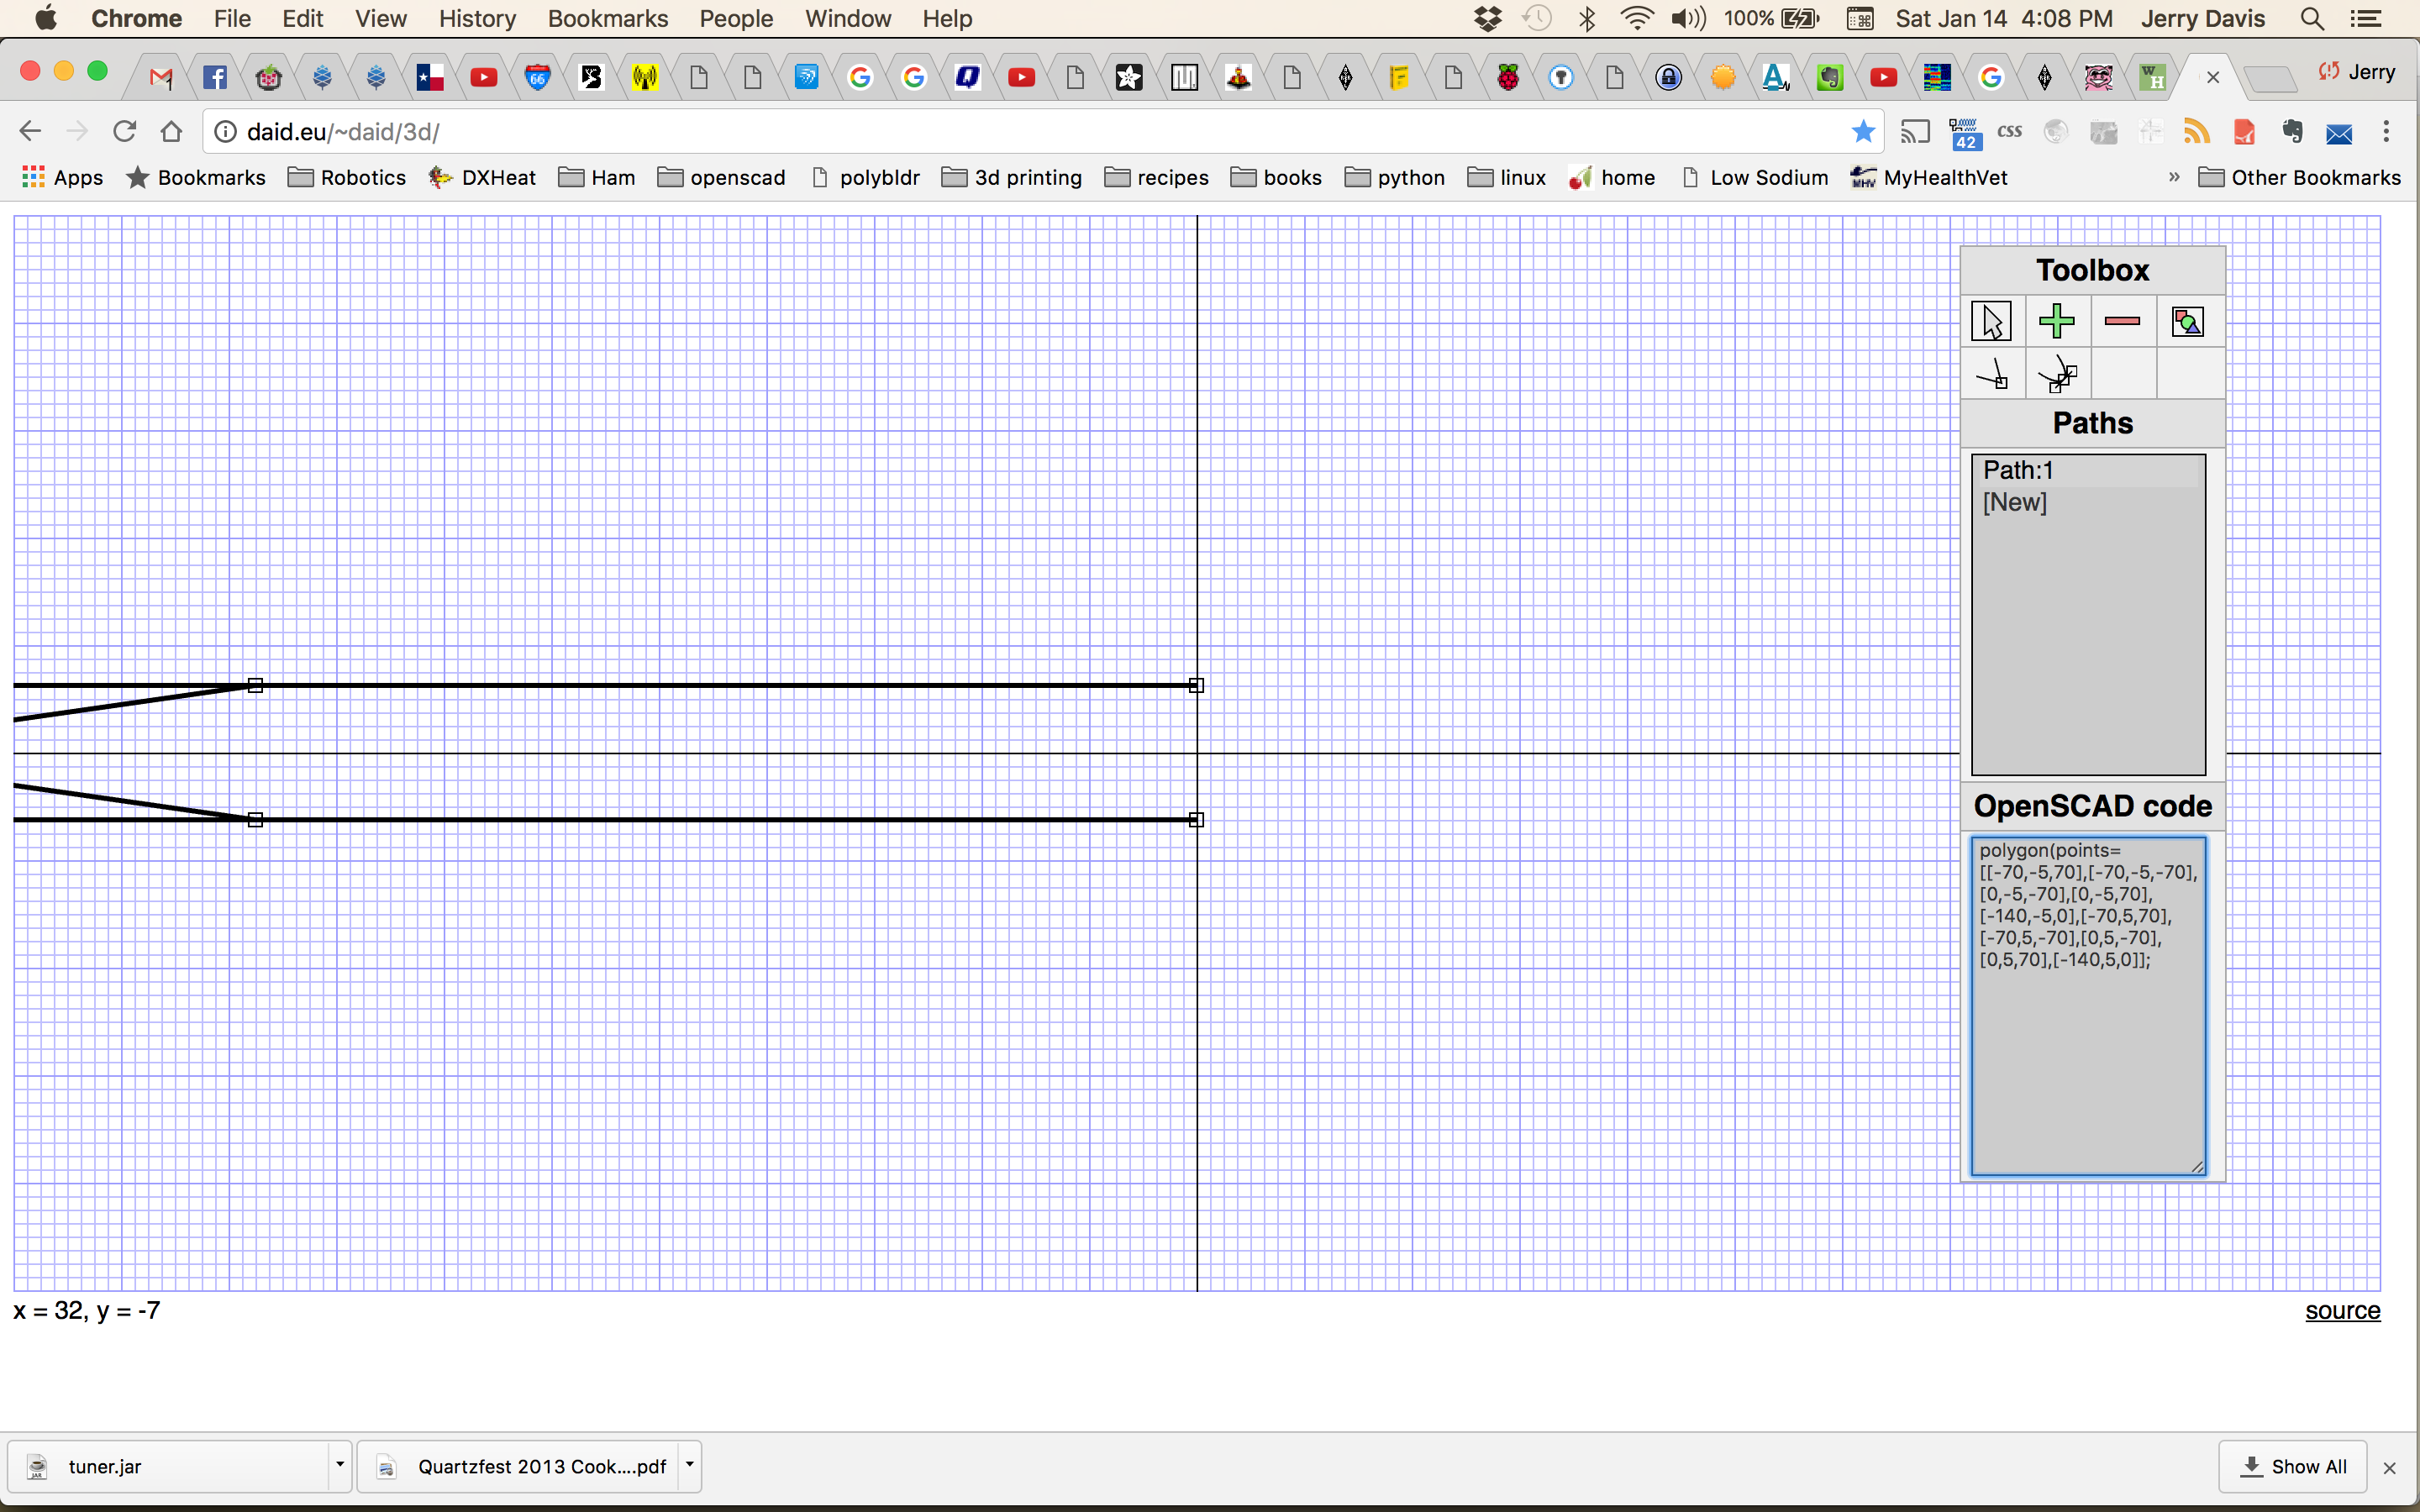The image size is (2420, 1512).
Task: Open the Chrome three-dot menu
Action: [2386, 131]
